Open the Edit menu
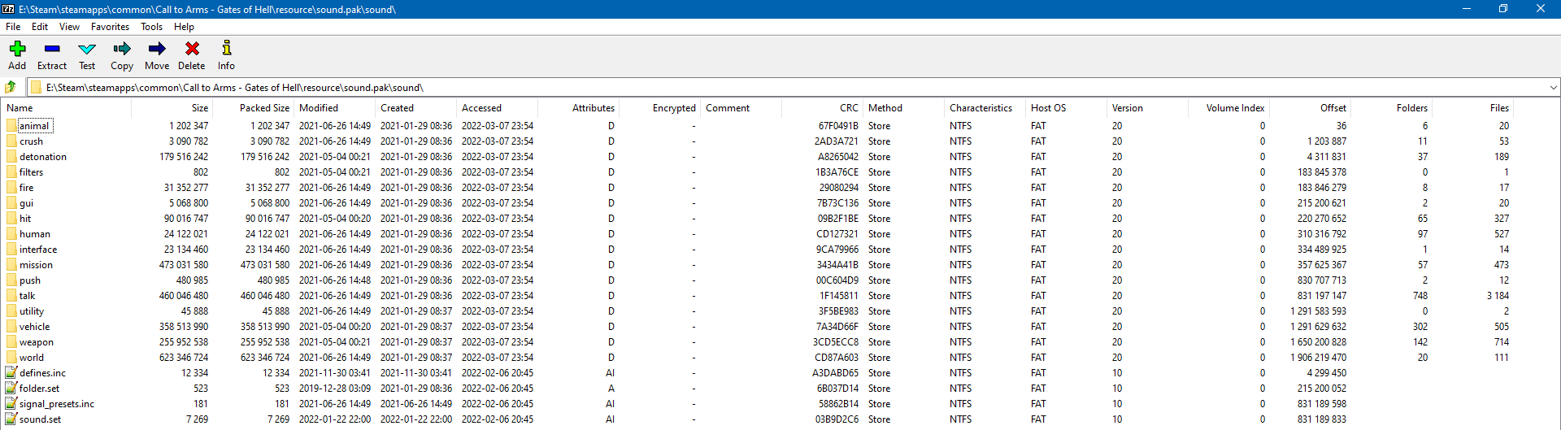Image resolution: width=1561 pixels, height=430 pixels. pos(40,27)
